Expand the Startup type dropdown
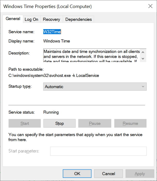Viewport: 157px width, 181px height. click(x=95, y=87)
